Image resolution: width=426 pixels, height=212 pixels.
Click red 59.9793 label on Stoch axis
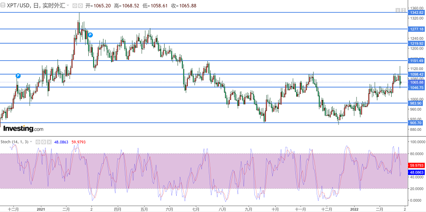(x=416, y=165)
